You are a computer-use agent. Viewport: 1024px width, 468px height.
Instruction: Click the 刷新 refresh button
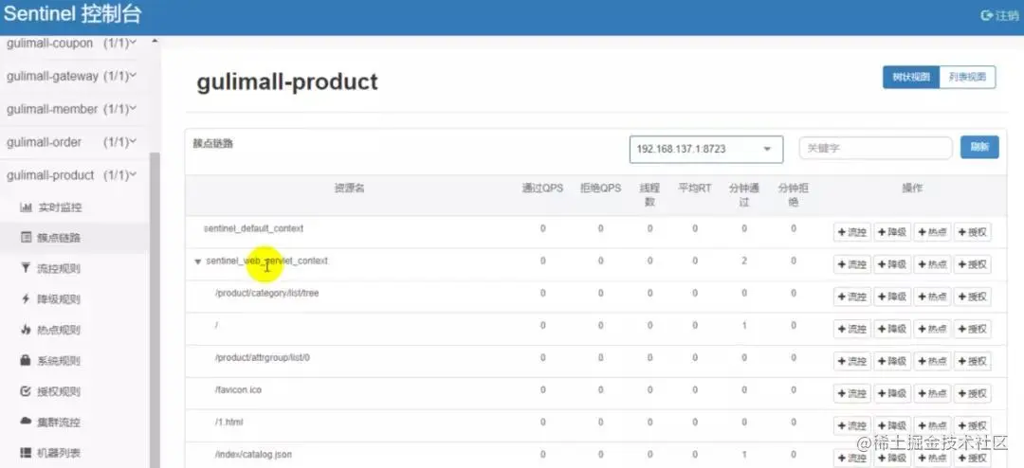[979, 148]
